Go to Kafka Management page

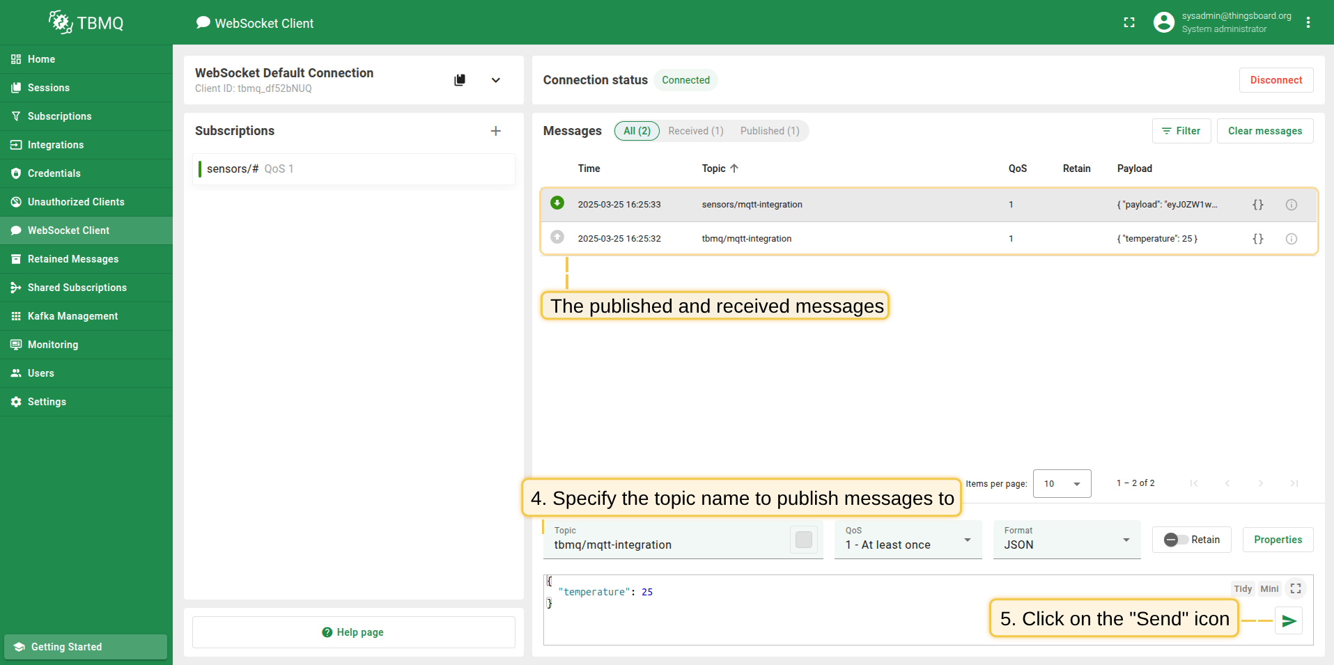[x=72, y=316]
